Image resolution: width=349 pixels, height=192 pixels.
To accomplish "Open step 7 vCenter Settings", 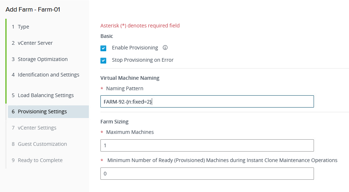I will tap(37, 128).
